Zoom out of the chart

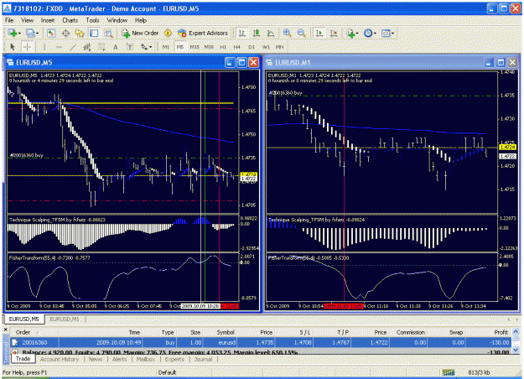pos(302,33)
